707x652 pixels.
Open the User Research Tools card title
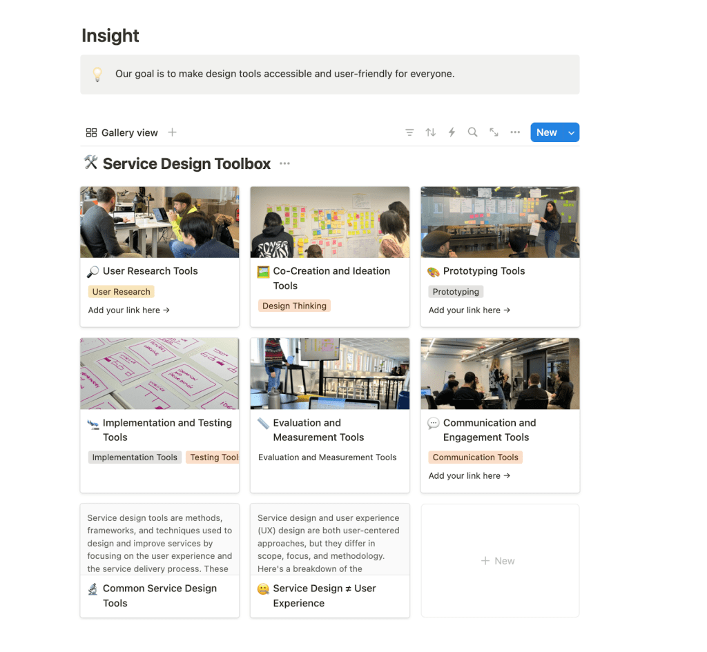pyautogui.click(x=150, y=271)
